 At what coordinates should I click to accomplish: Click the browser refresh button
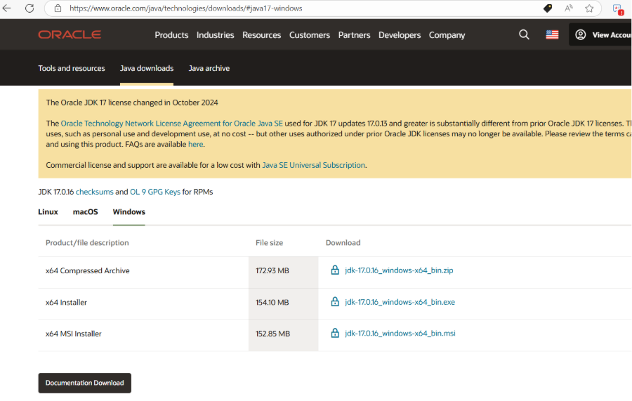coord(29,8)
